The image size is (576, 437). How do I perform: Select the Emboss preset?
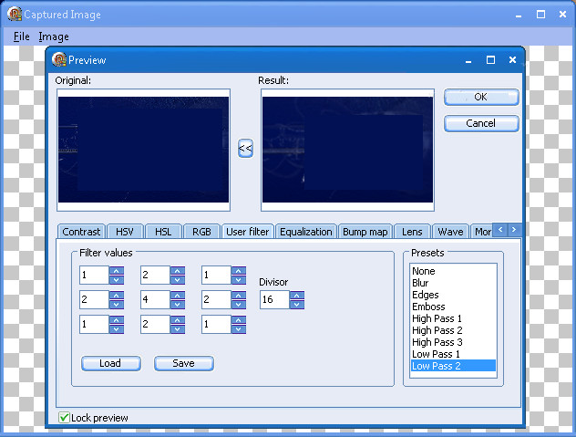tap(453, 307)
